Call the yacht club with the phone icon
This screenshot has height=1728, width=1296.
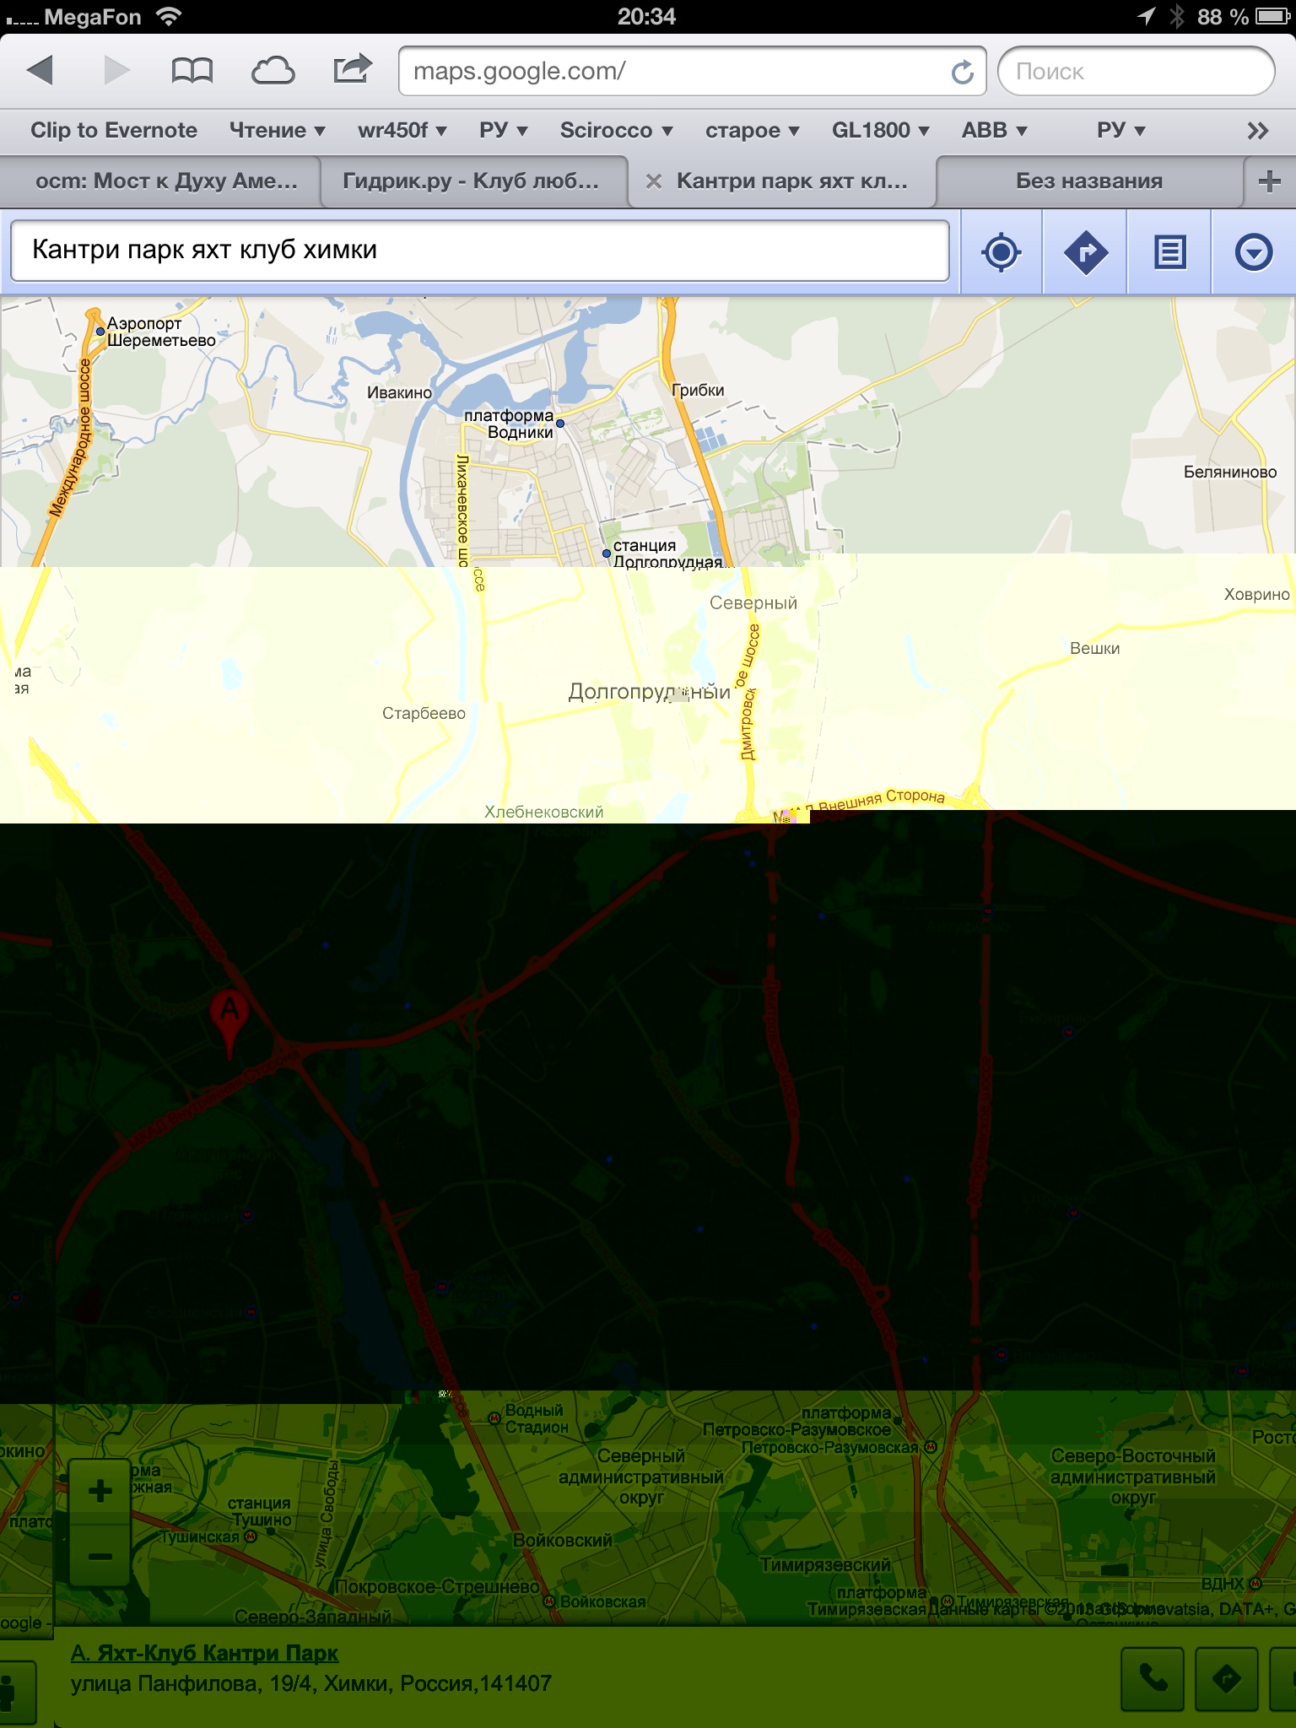click(1153, 1678)
